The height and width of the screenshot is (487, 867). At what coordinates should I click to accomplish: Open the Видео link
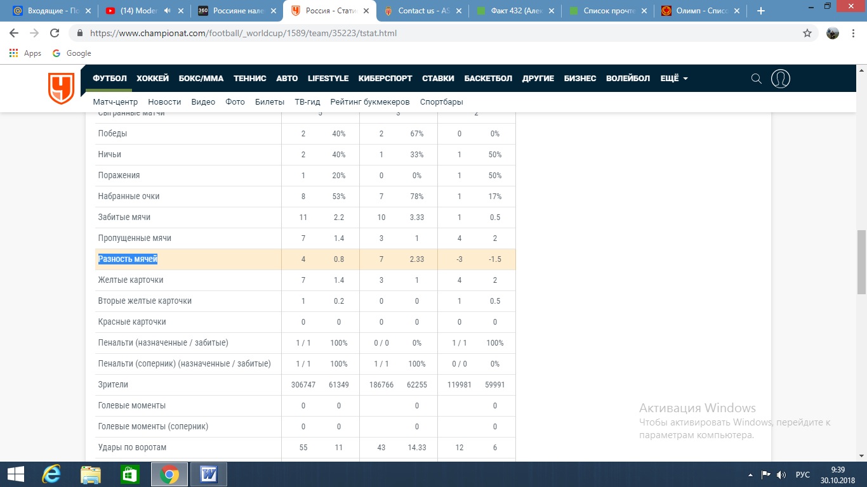point(203,102)
